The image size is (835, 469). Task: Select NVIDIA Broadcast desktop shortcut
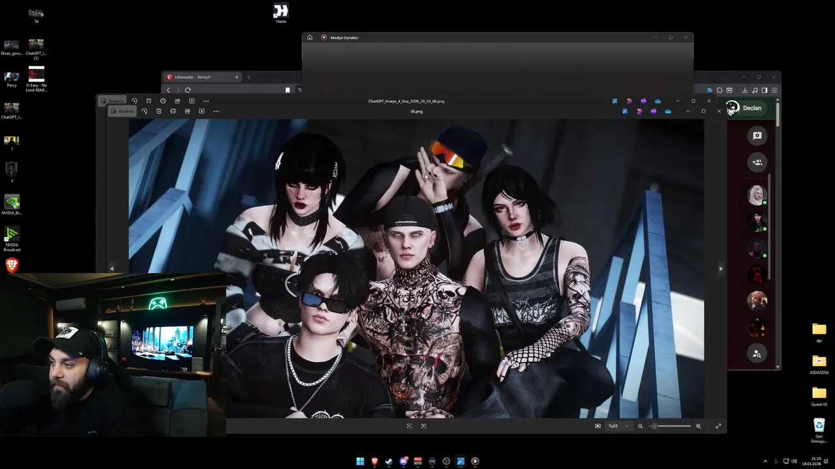(x=12, y=239)
